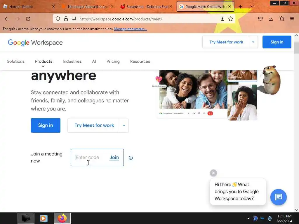Open the Resources menu

[x=140, y=61]
